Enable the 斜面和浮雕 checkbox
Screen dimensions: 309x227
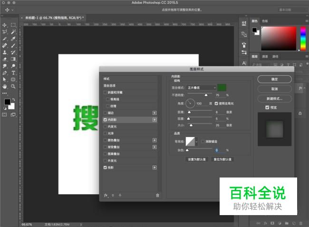pos(105,92)
